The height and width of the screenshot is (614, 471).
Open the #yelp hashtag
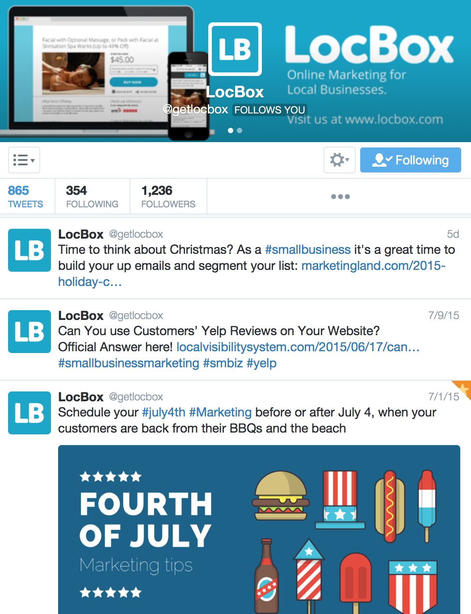click(x=261, y=363)
